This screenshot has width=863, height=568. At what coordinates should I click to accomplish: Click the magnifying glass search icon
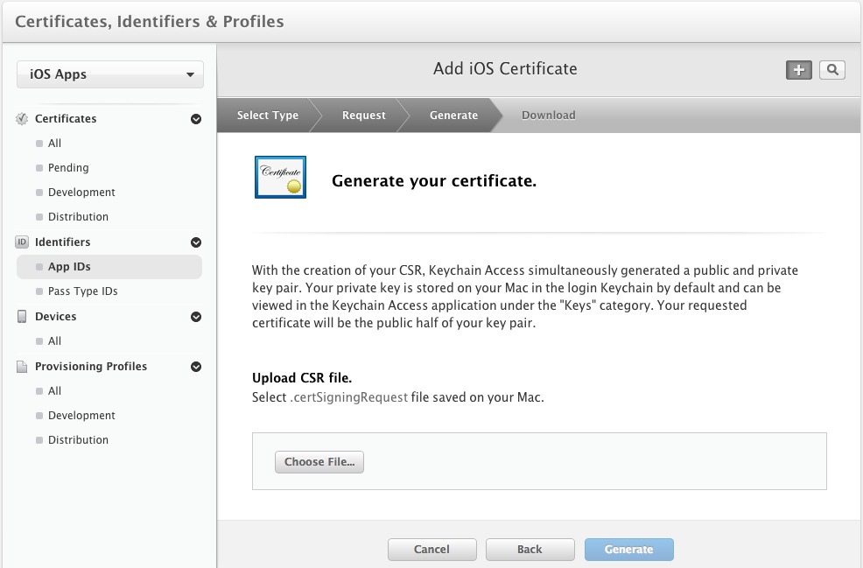point(831,71)
